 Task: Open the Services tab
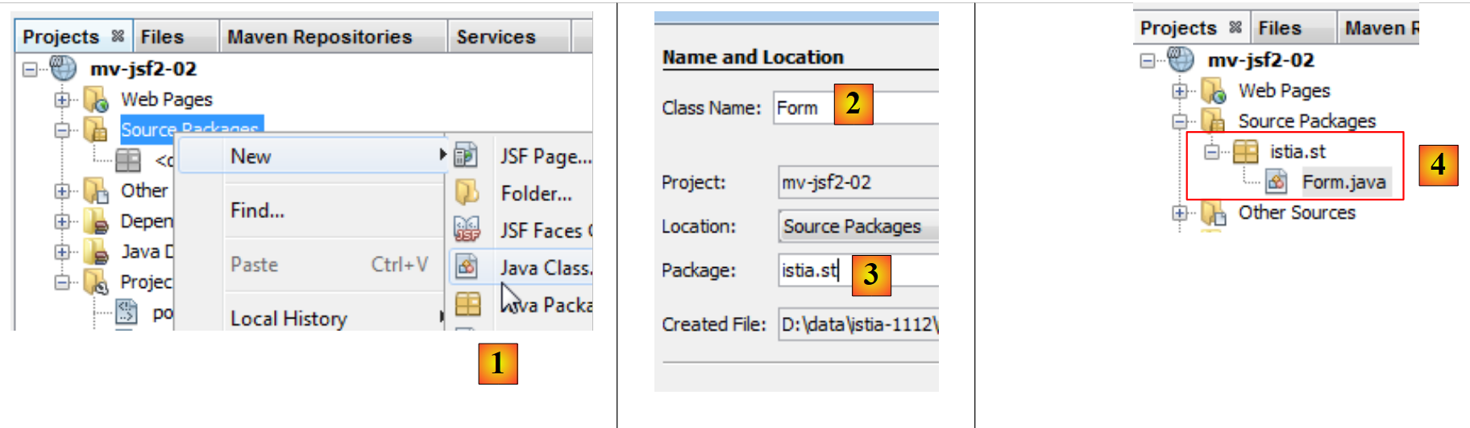coord(496,37)
